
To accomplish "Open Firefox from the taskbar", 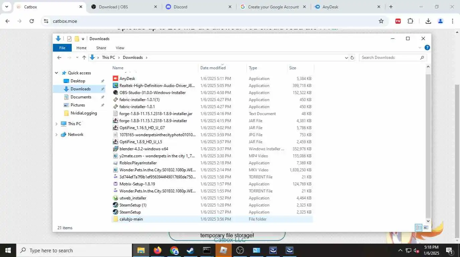I will click(157, 250).
